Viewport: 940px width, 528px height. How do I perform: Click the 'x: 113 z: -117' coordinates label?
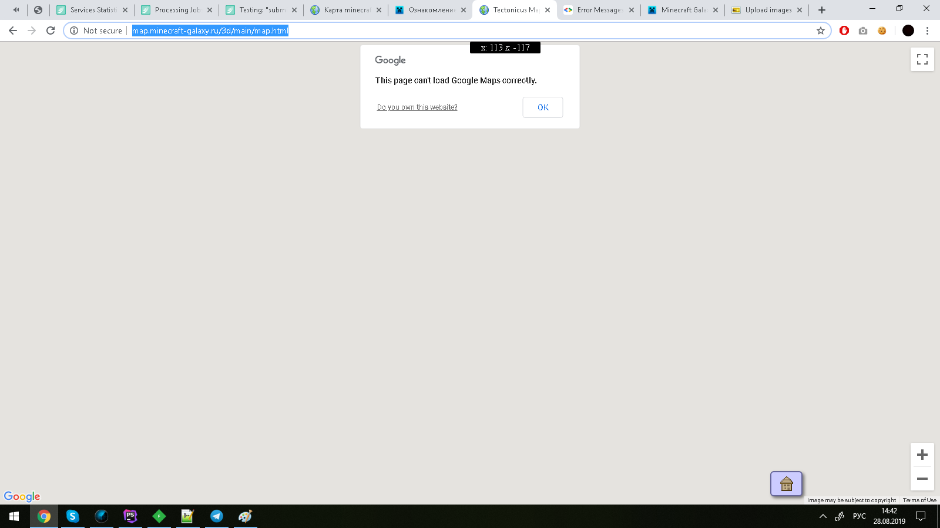pyautogui.click(x=505, y=48)
